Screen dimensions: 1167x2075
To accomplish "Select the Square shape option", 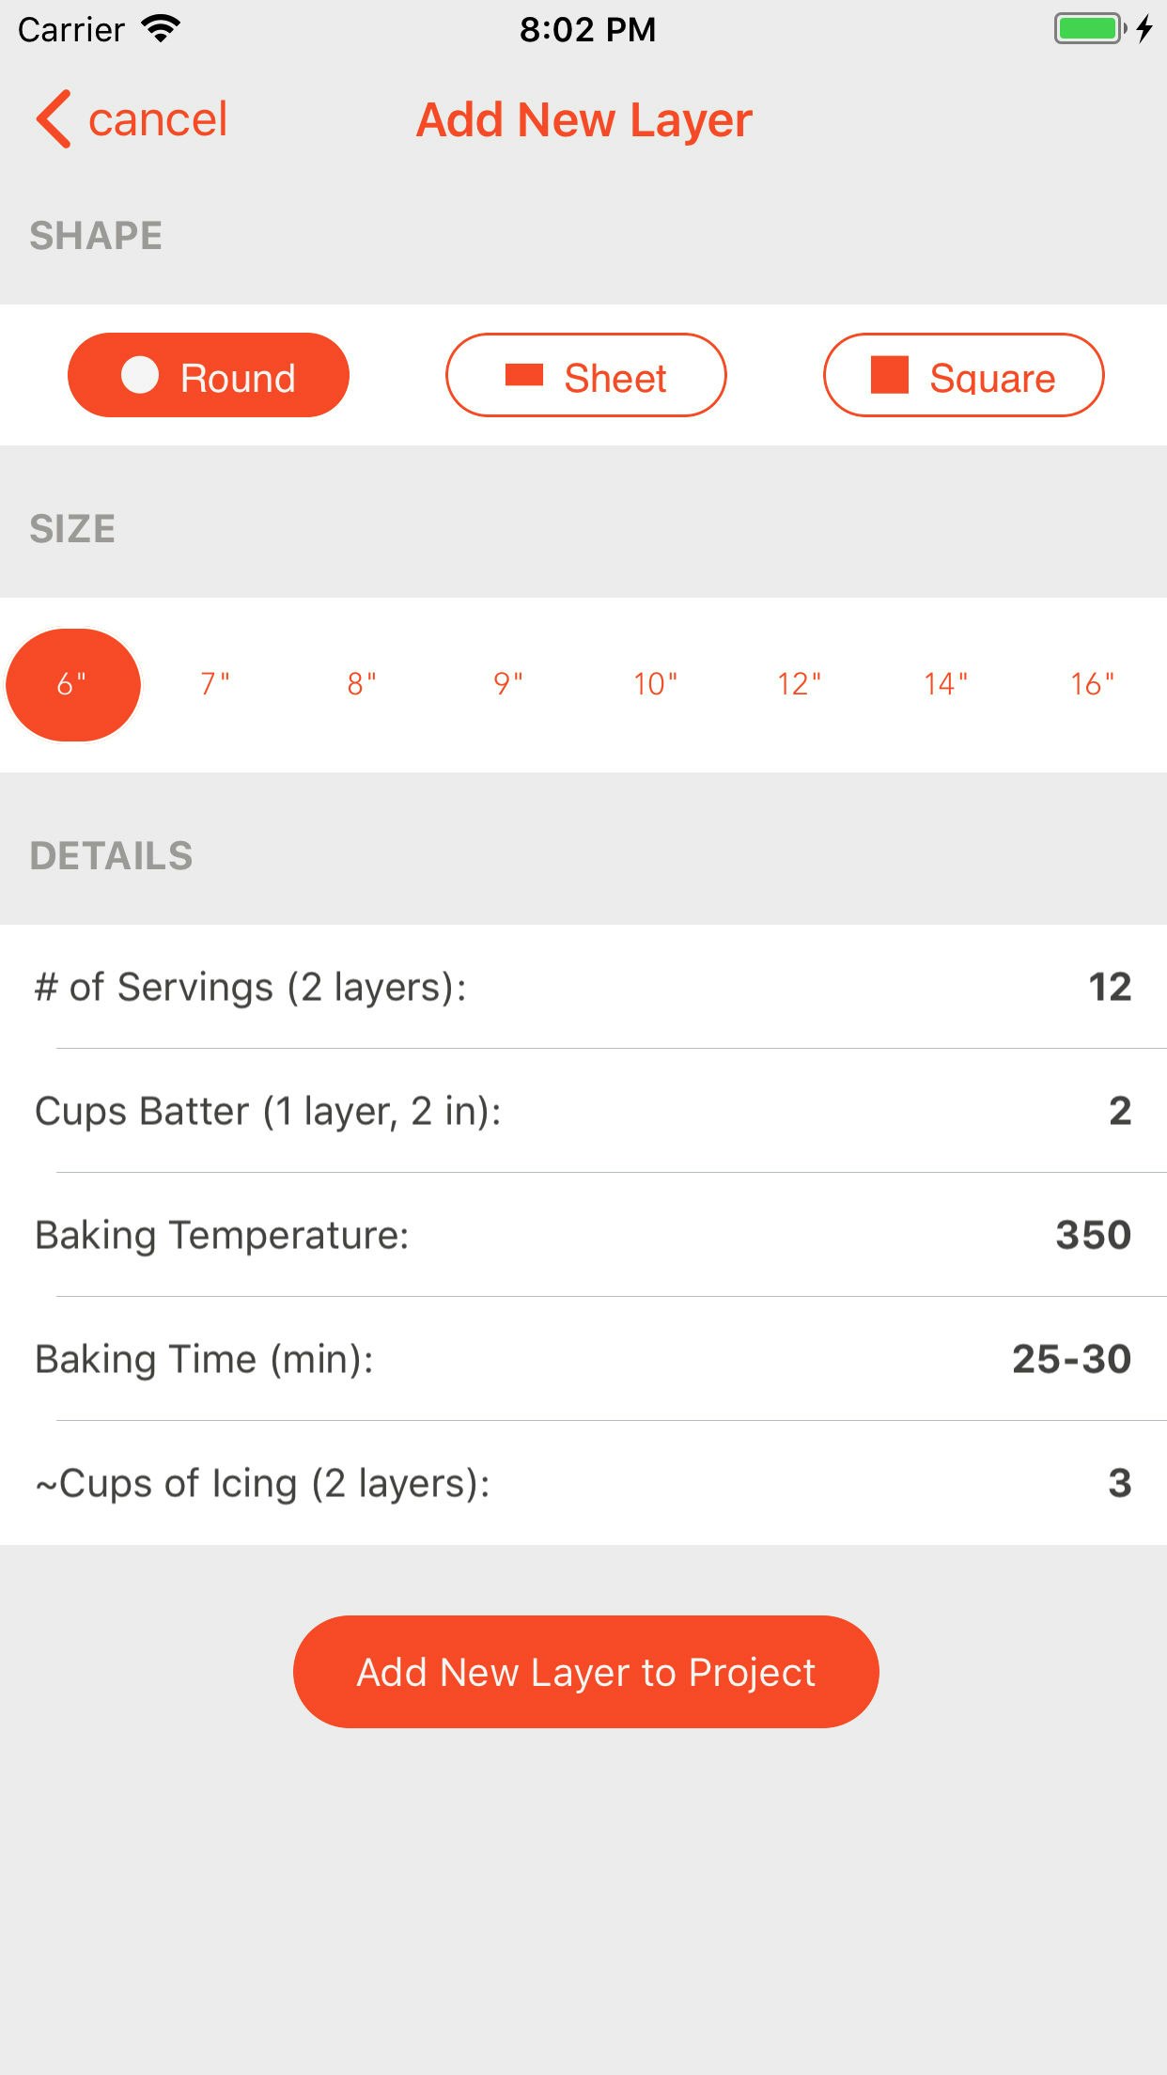I will (964, 375).
